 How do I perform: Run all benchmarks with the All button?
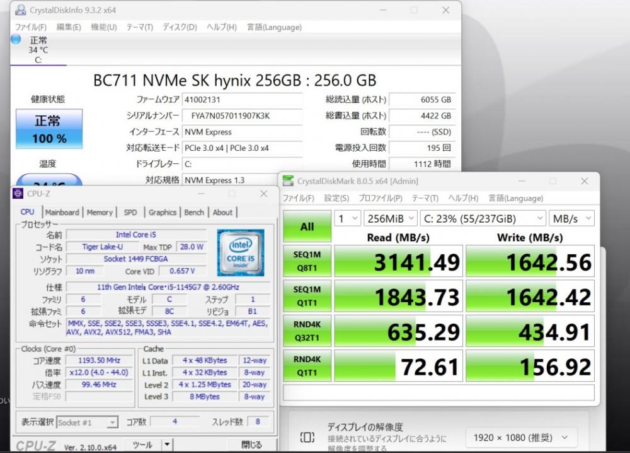point(307,226)
